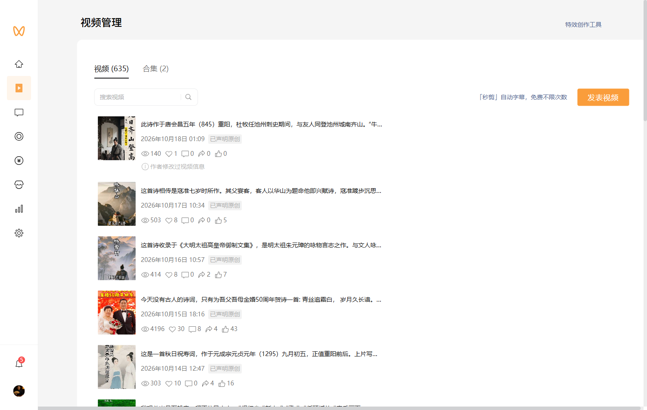
Task: Click thumbs-up icon on the 503-view video
Action: click(219, 220)
